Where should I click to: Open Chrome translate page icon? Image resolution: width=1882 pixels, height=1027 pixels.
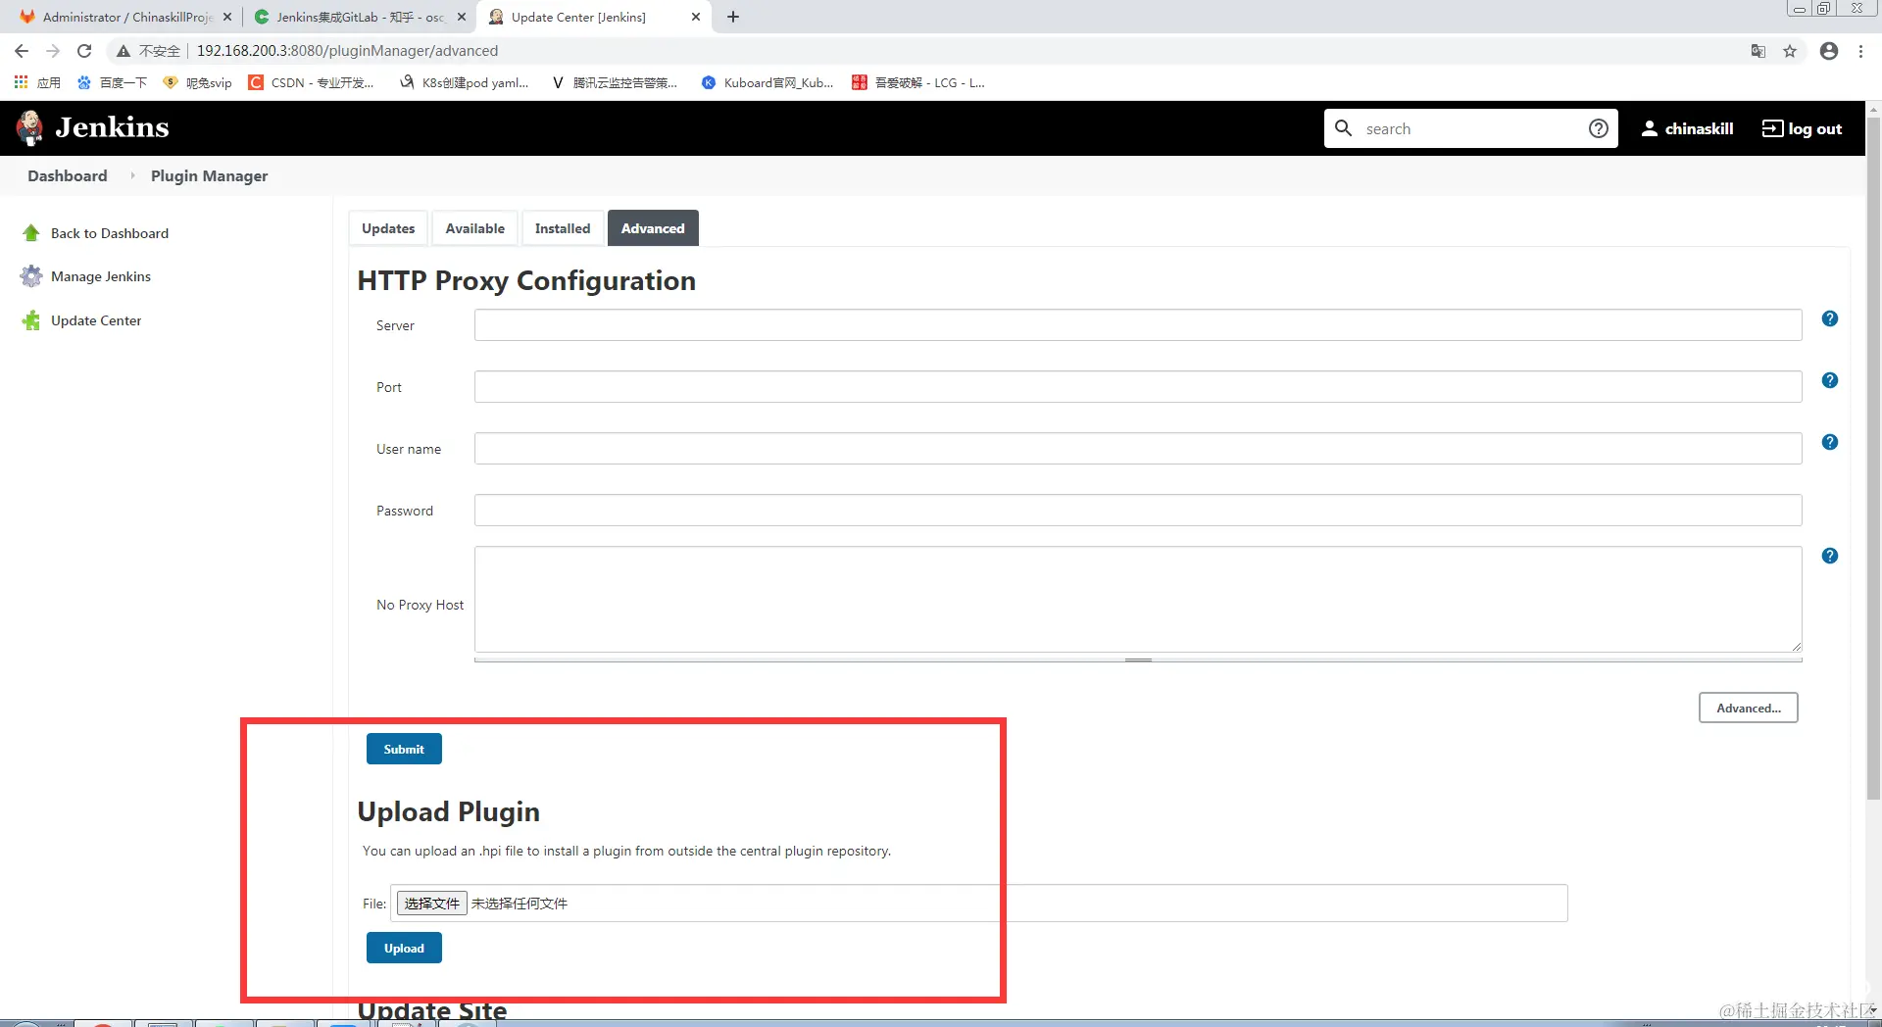coord(1758,51)
